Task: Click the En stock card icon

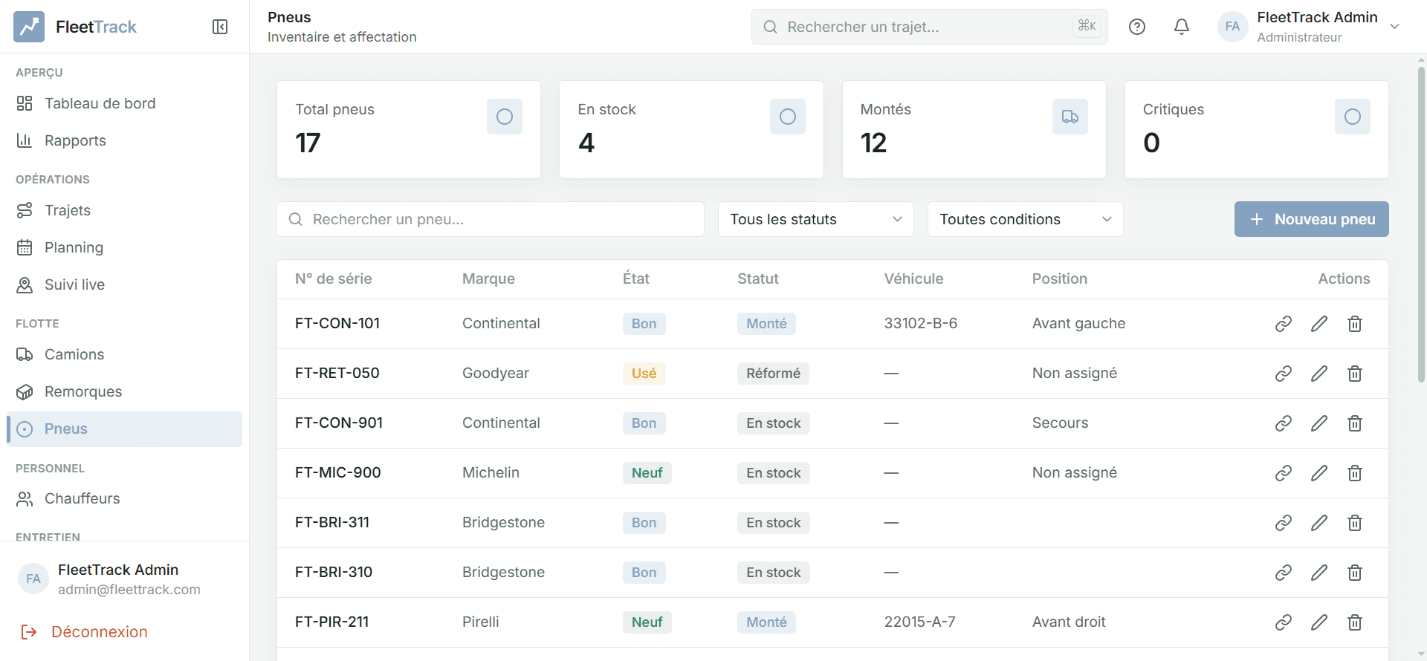Action: [788, 117]
